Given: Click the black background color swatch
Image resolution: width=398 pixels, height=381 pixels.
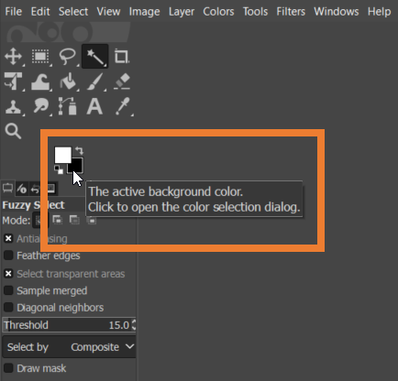Looking at the screenshot, I should tap(77, 165).
